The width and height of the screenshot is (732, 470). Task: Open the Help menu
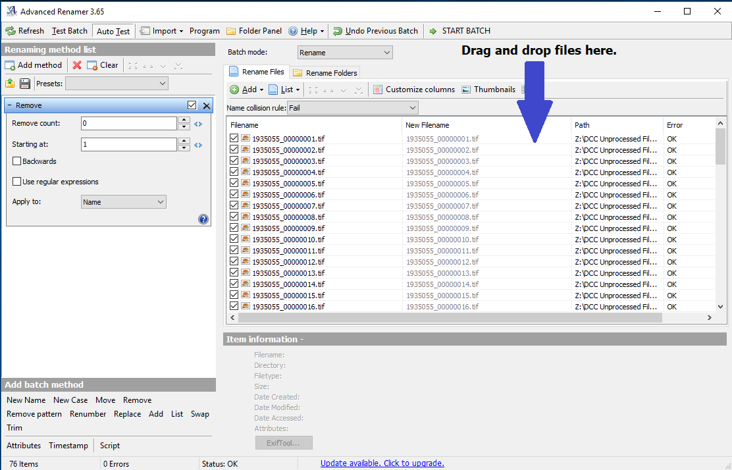tap(307, 31)
